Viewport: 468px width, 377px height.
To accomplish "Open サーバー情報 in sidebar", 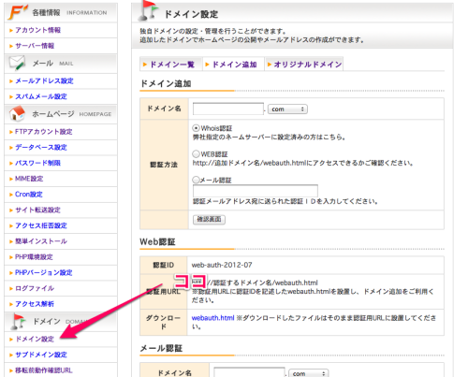I will coord(35,46).
